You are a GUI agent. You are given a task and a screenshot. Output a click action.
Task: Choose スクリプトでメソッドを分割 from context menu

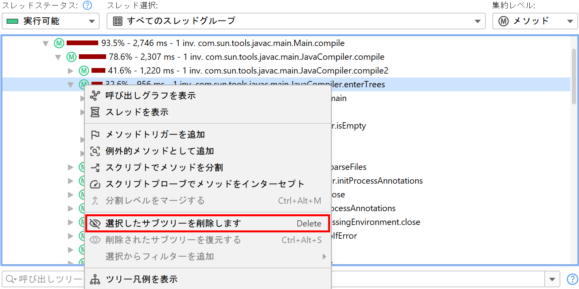pos(164,168)
